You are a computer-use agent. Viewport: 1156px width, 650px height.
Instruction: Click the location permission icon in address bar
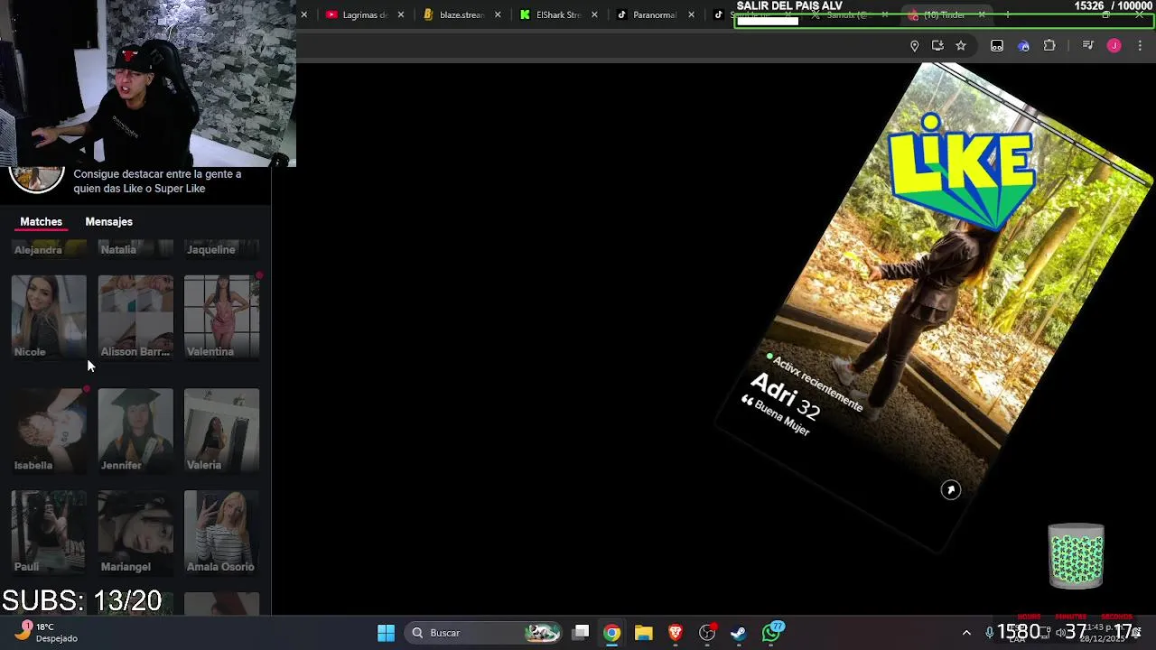pos(914,46)
